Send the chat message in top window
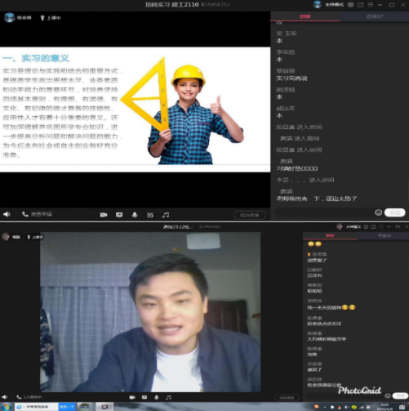 [395, 212]
